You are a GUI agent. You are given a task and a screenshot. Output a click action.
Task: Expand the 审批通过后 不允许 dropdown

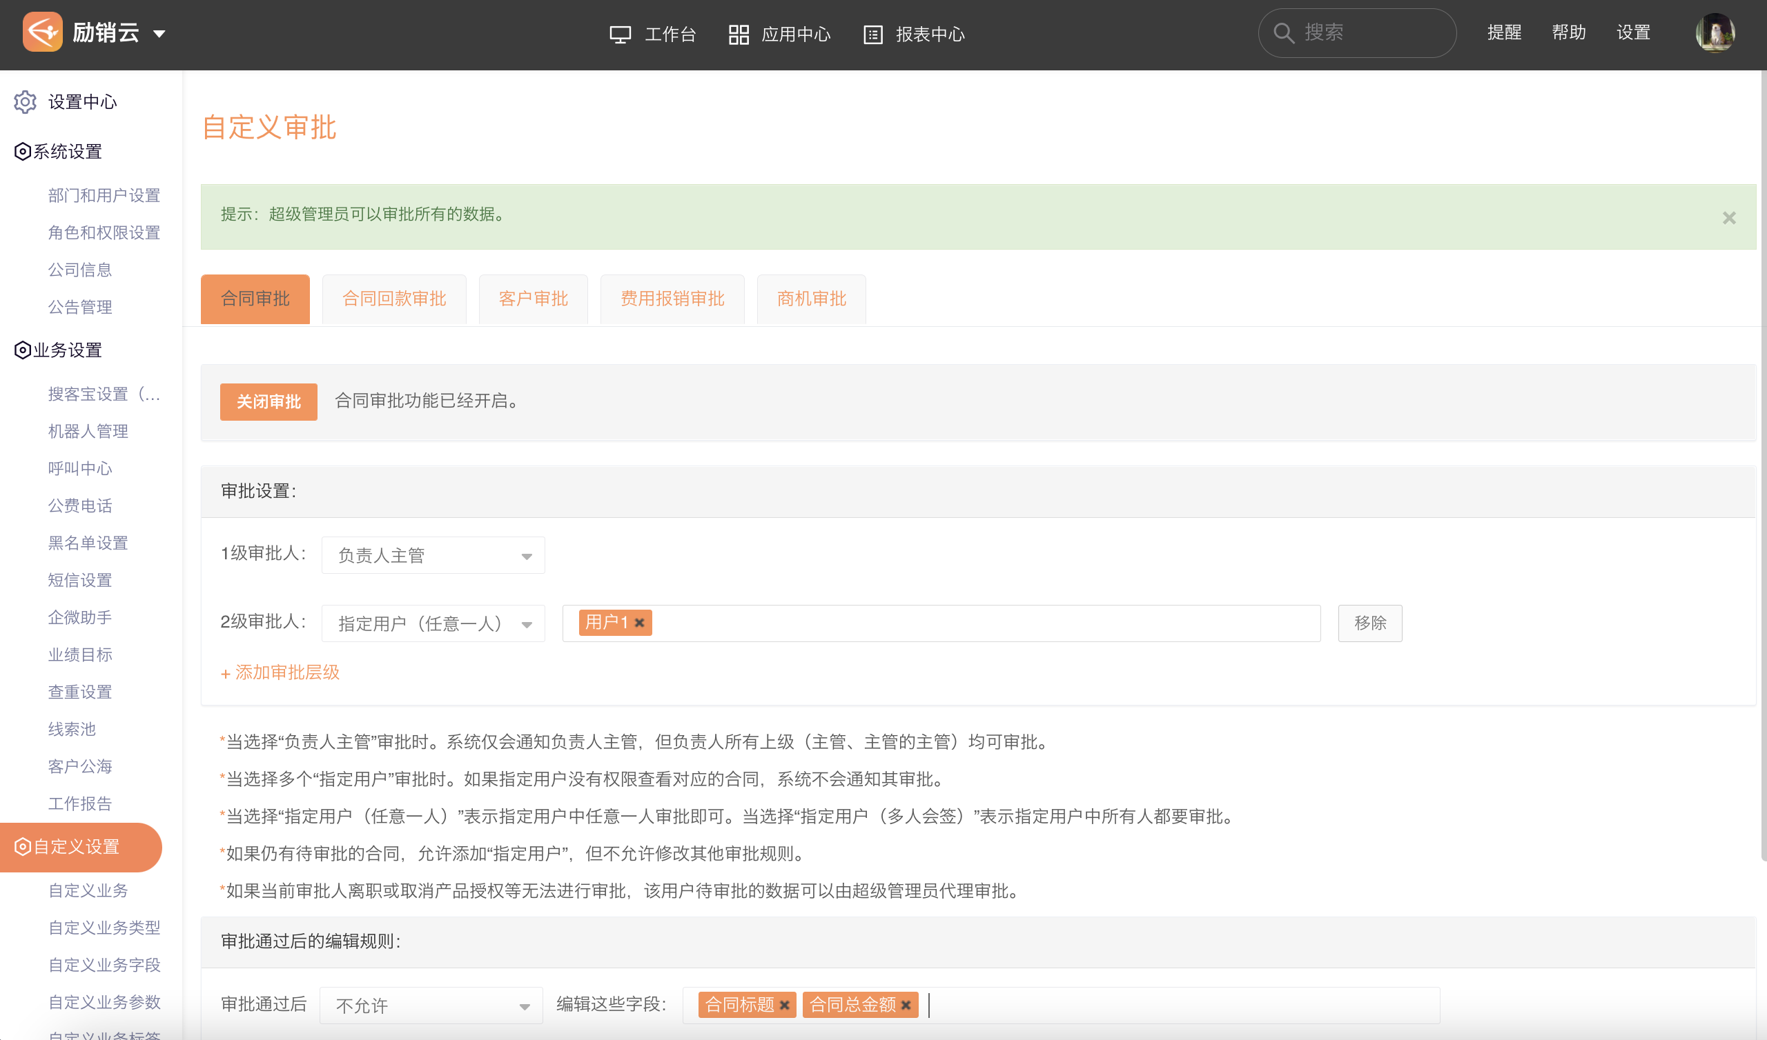coord(431,1006)
